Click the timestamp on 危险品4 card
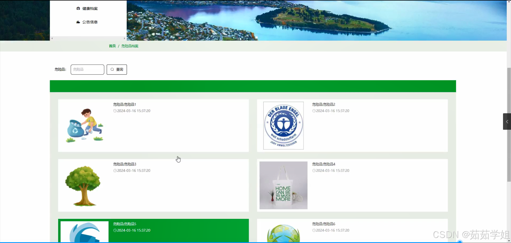 (333, 171)
